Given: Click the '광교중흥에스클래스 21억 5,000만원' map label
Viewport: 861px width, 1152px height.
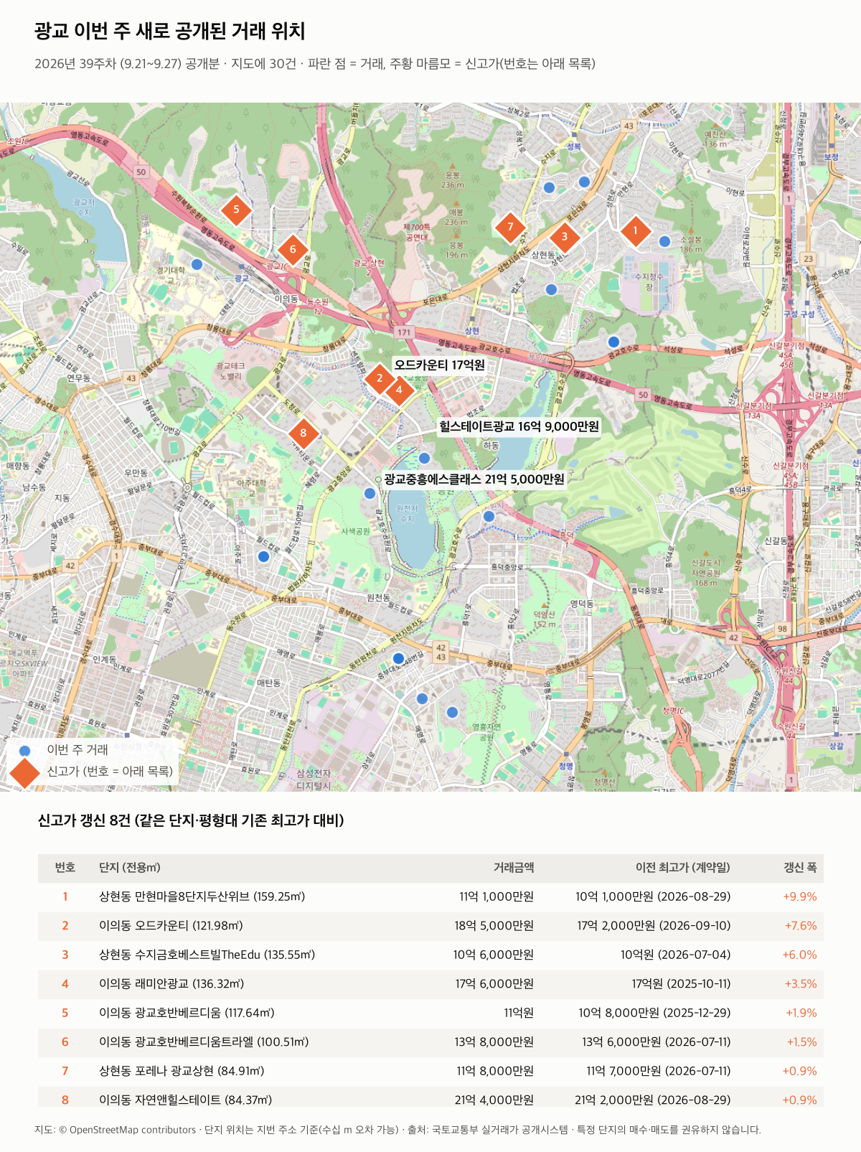Looking at the screenshot, I should 474,479.
